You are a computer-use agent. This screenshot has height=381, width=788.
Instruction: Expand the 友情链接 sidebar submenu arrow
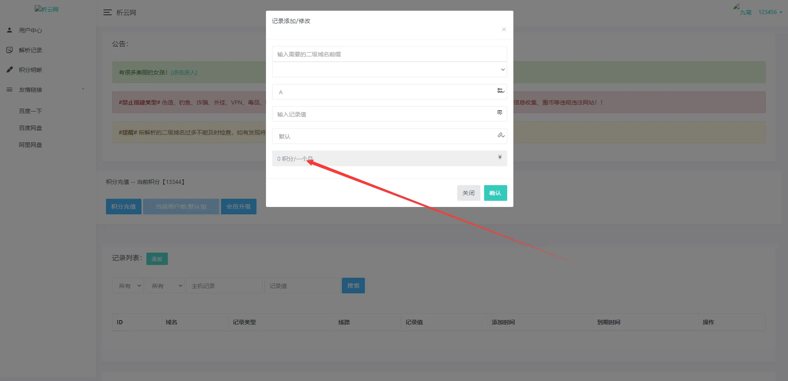[x=83, y=89]
